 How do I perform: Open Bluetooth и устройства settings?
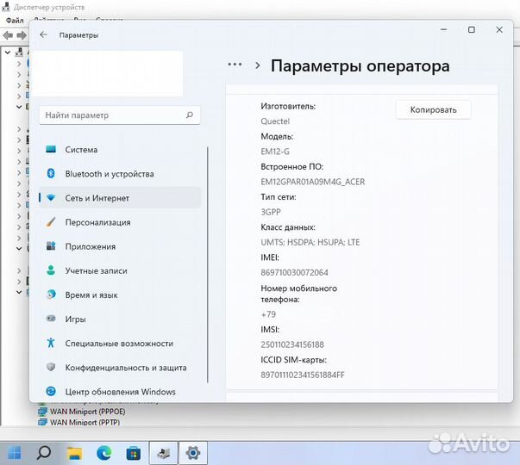point(109,174)
